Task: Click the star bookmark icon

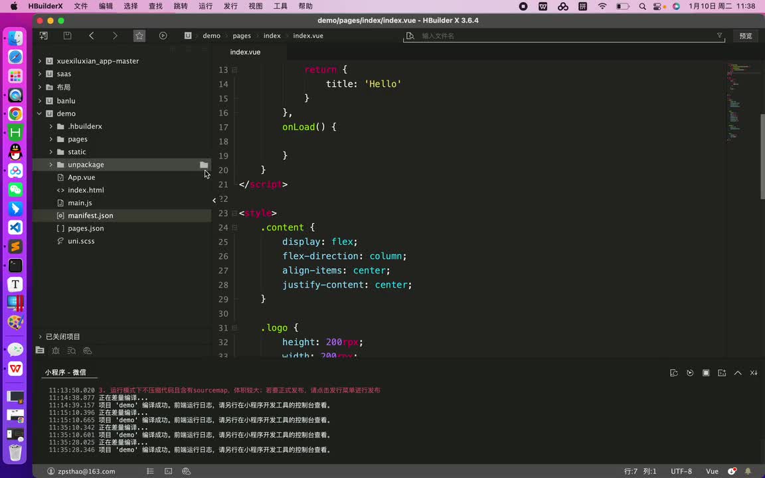Action: click(139, 36)
